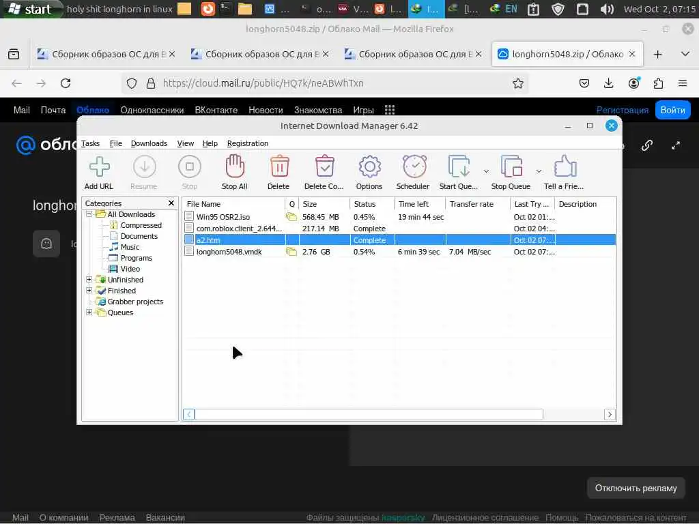Click Отключить рекламу button
The image size is (699, 524).
tap(636, 488)
